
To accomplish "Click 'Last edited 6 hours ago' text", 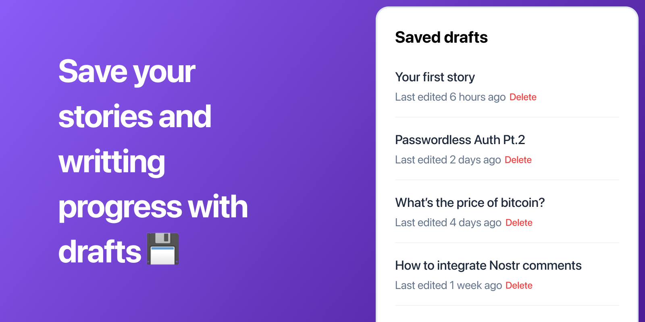I will [450, 97].
